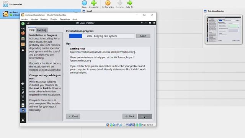The height and width of the screenshot is (138, 245).
Task: Click the installer window menu icon in titlebar
Action: (28, 23)
